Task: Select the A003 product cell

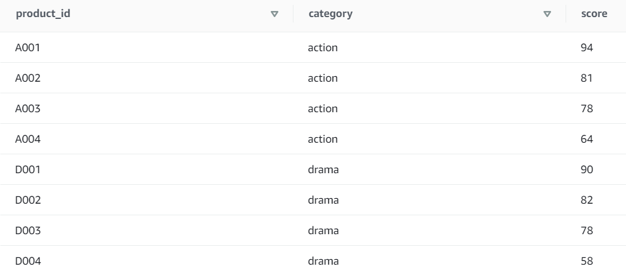Action: (x=27, y=109)
